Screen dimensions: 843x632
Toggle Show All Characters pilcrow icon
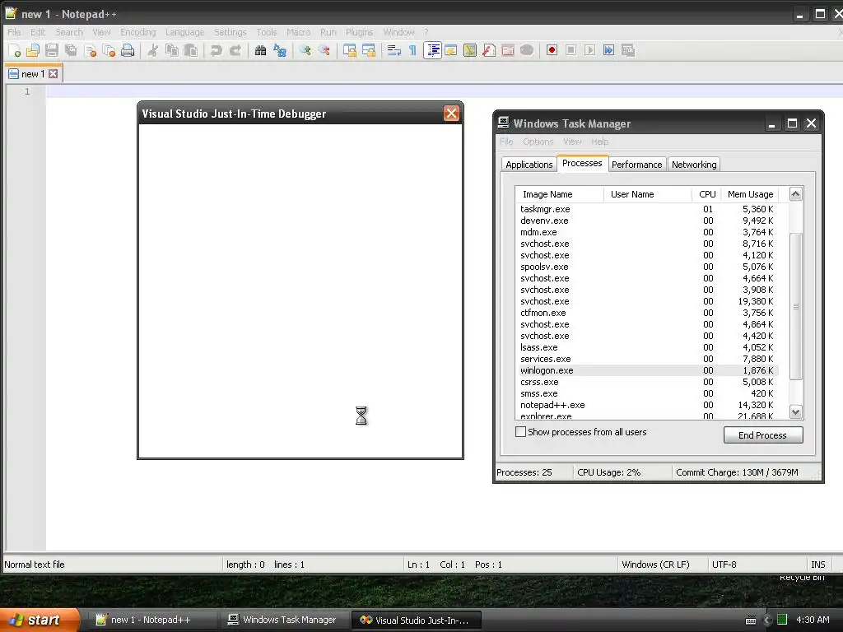pos(413,50)
